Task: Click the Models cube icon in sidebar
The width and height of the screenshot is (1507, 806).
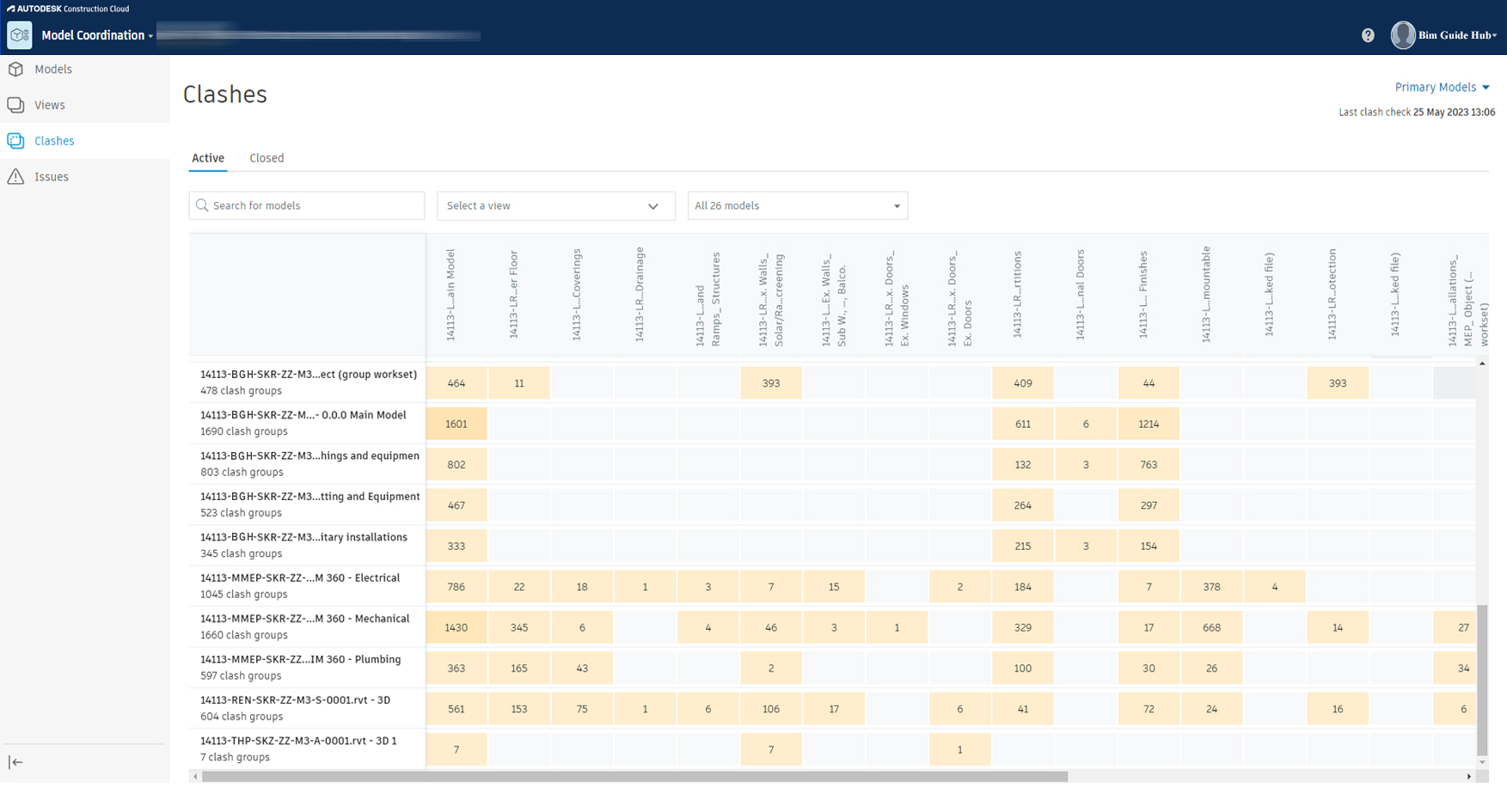Action: click(15, 70)
